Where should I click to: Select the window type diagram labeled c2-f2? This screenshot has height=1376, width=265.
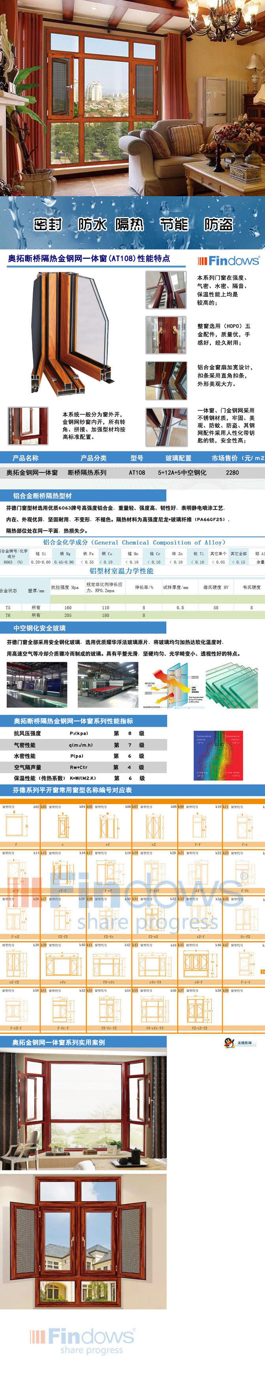pos(14,964)
